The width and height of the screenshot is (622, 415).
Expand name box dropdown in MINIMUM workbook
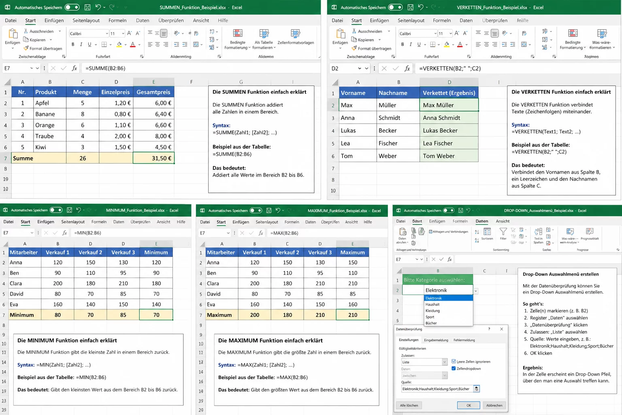tap(32, 233)
